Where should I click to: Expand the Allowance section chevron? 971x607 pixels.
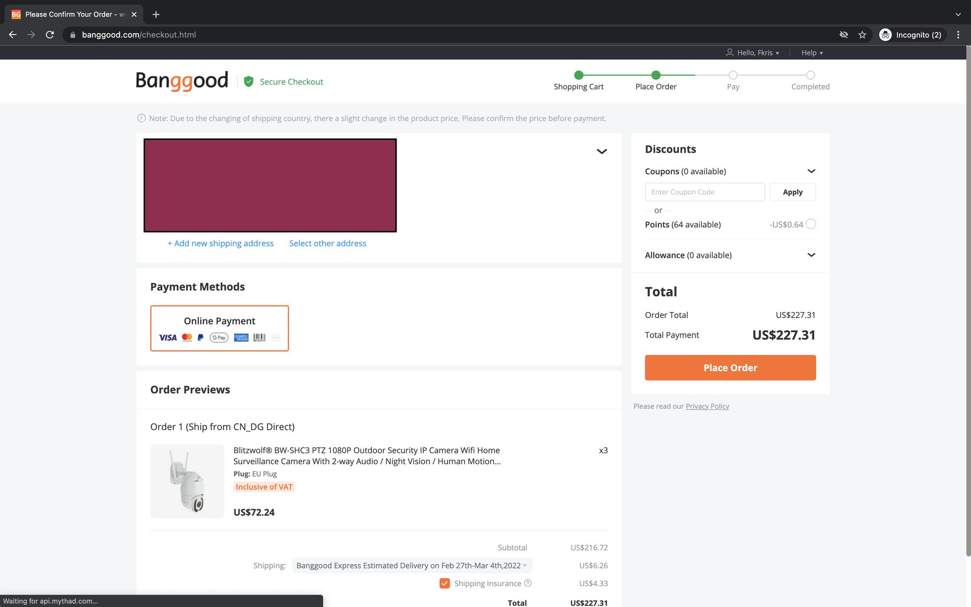coord(811,255)
